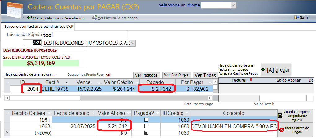Click the Ver Todas button
316x138 pixels.
pyautogui.click(x=205, y=75)
